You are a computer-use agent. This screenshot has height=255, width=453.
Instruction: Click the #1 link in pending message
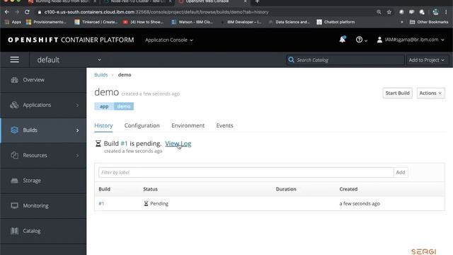124,143
